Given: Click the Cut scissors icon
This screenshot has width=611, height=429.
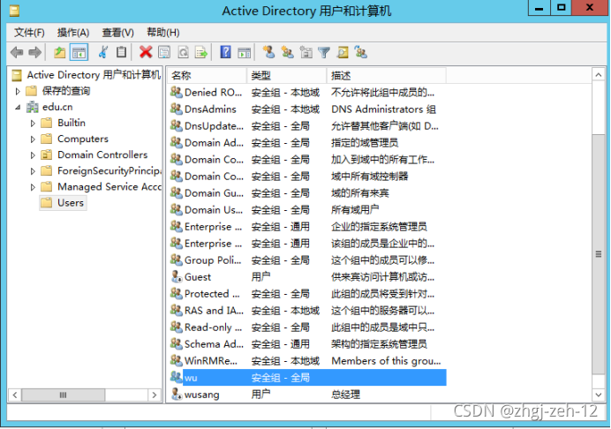Looking at the screenshot, I should coord(103,52).
